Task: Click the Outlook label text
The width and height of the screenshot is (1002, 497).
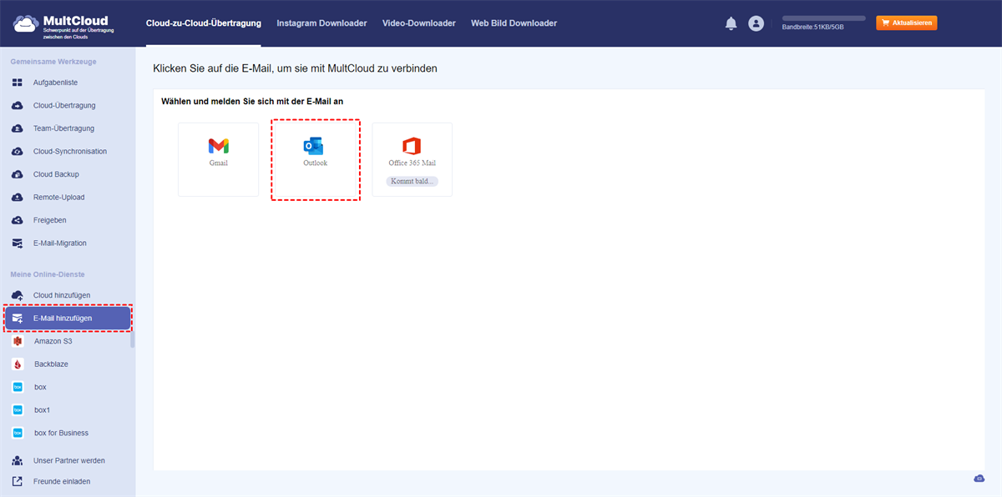Action: tap(316, 163)
